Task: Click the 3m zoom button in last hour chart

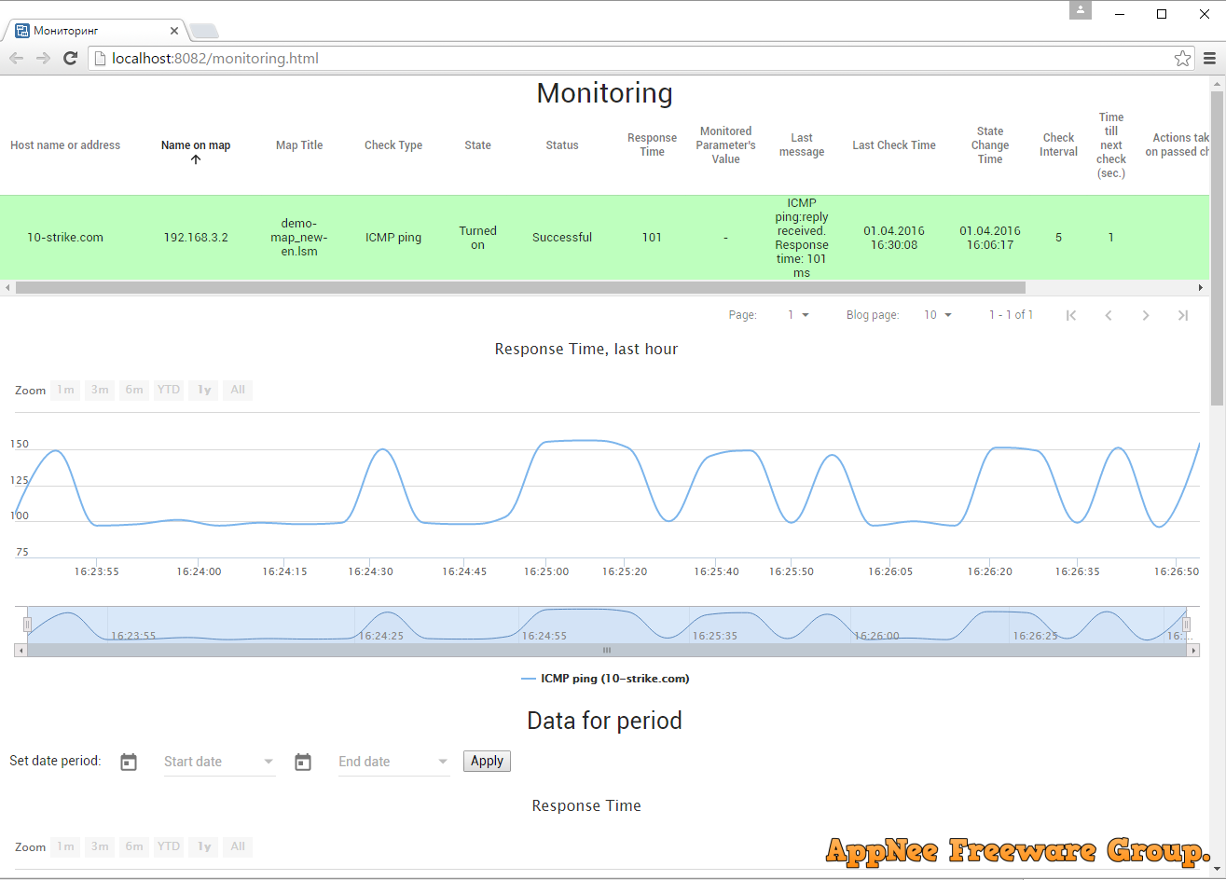Action: pyautogui.click(x=100, y=390)
